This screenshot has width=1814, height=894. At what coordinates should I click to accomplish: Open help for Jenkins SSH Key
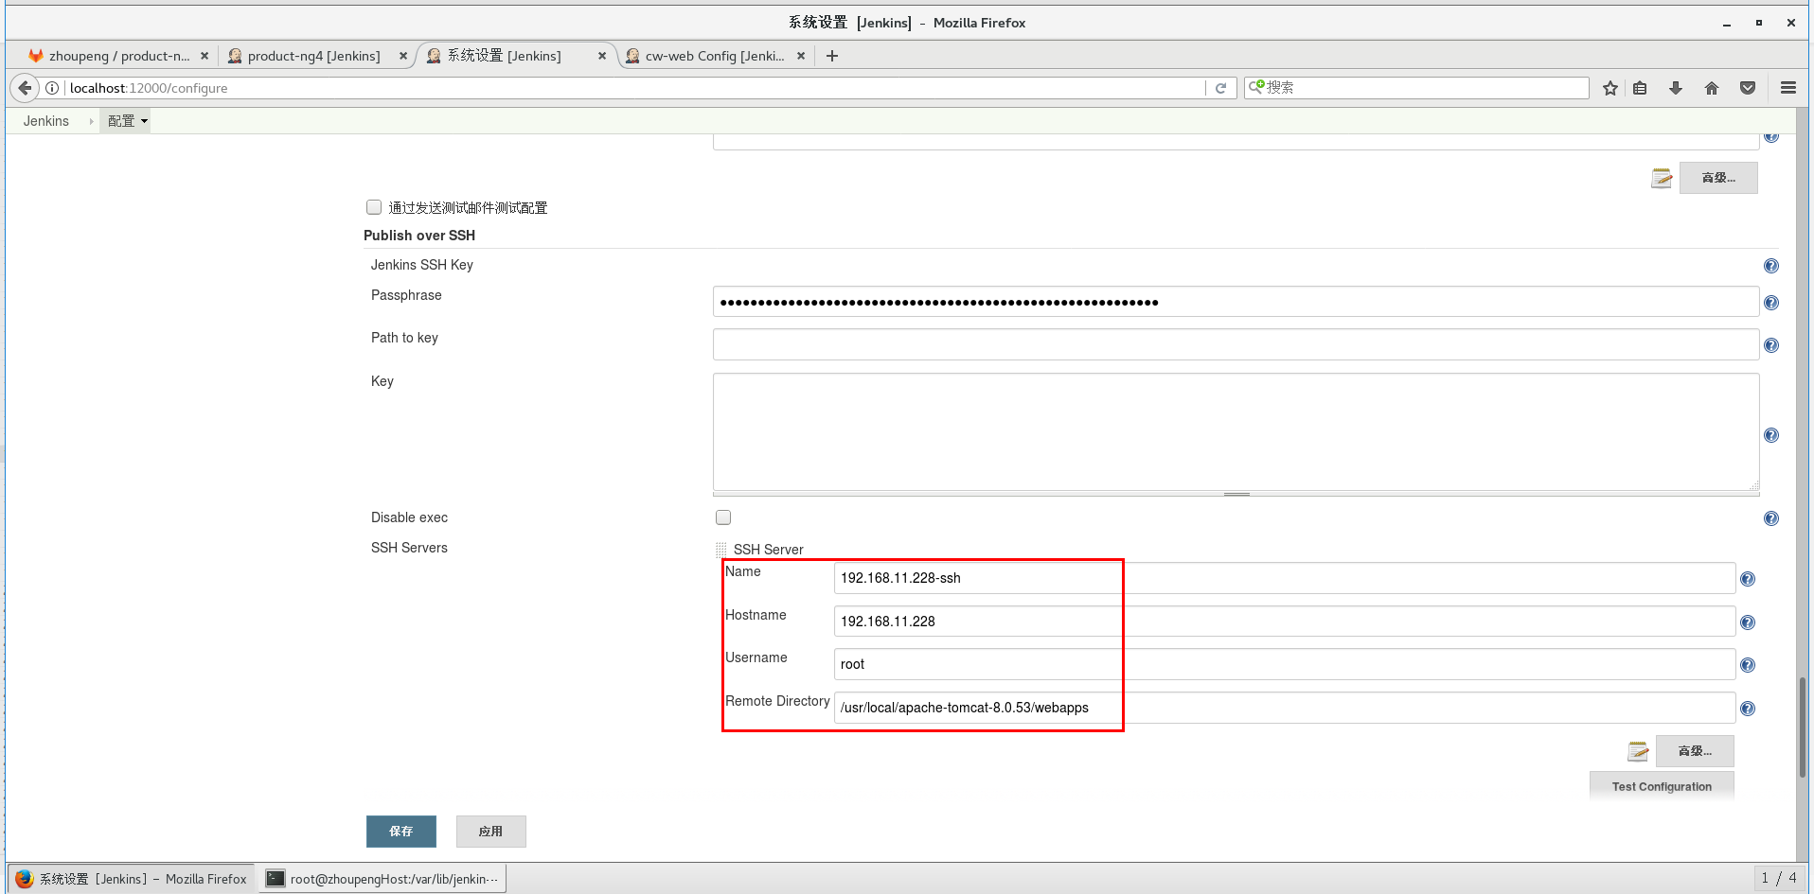coord(1770,266)
